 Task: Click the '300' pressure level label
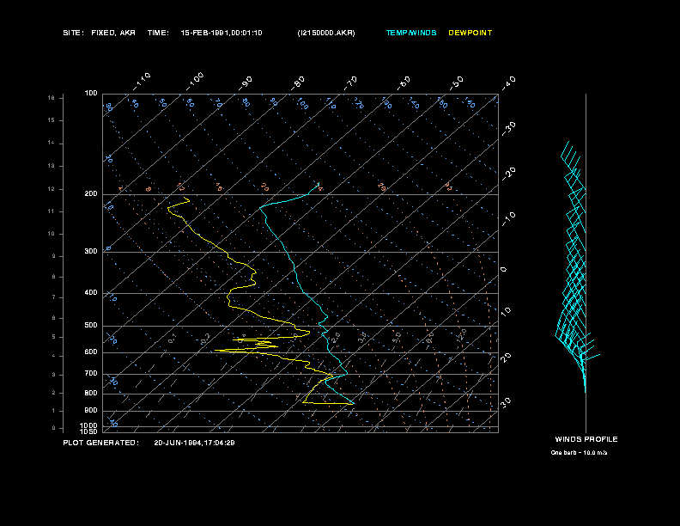pos(91,251)
